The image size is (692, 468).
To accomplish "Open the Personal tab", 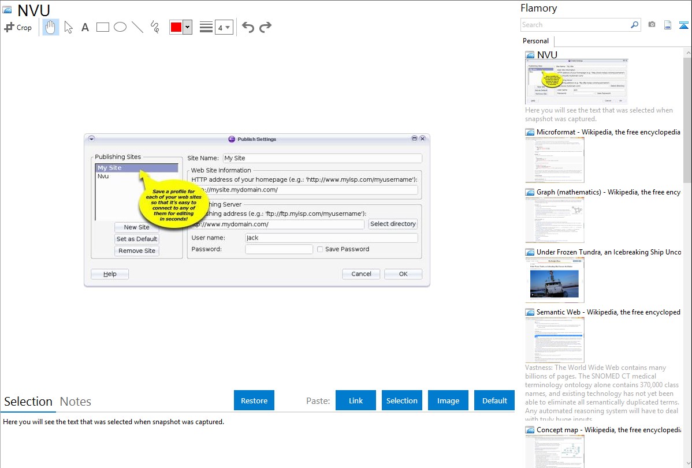I will 535,41.
